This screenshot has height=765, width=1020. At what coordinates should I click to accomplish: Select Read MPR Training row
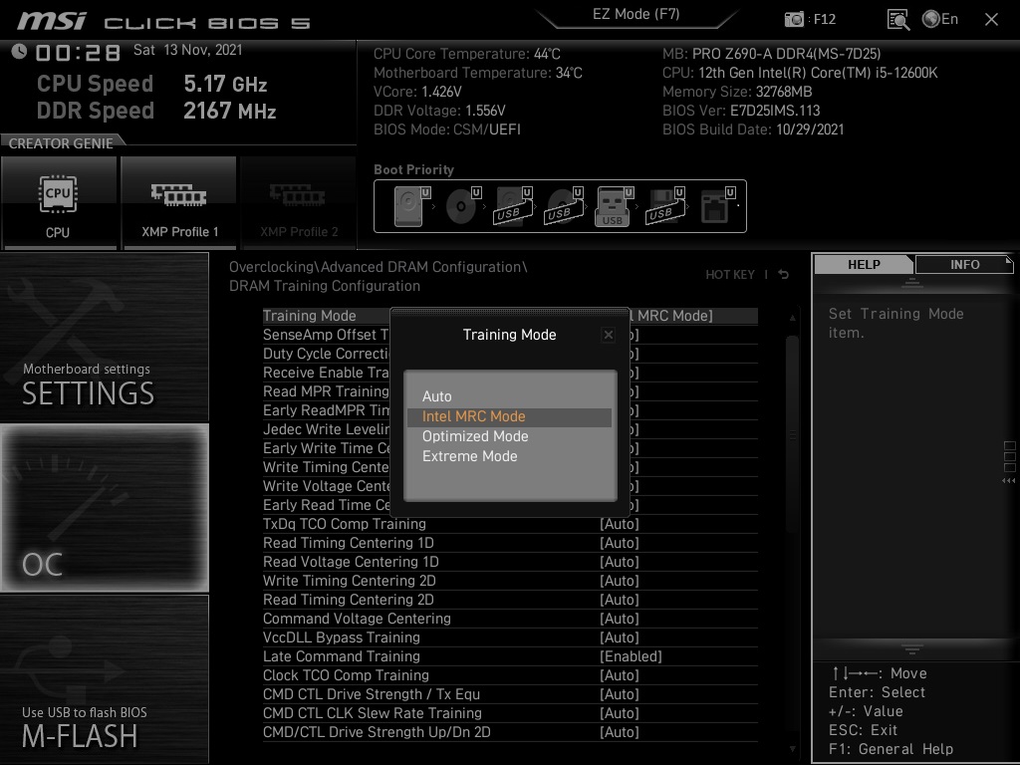click(x=326, y=391)
